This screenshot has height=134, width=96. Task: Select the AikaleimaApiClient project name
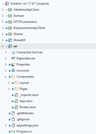click(x=26, y=10)
